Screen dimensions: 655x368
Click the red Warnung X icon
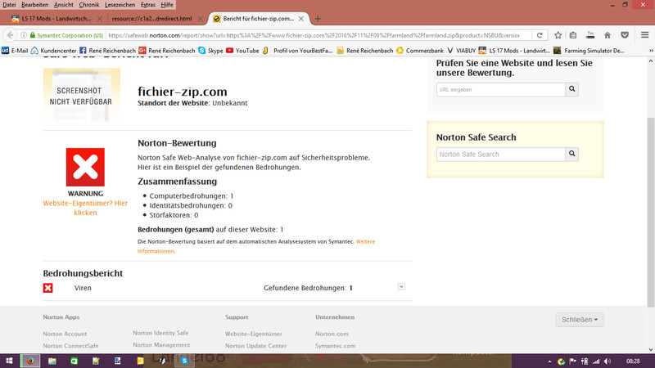(x=85, y=167)
